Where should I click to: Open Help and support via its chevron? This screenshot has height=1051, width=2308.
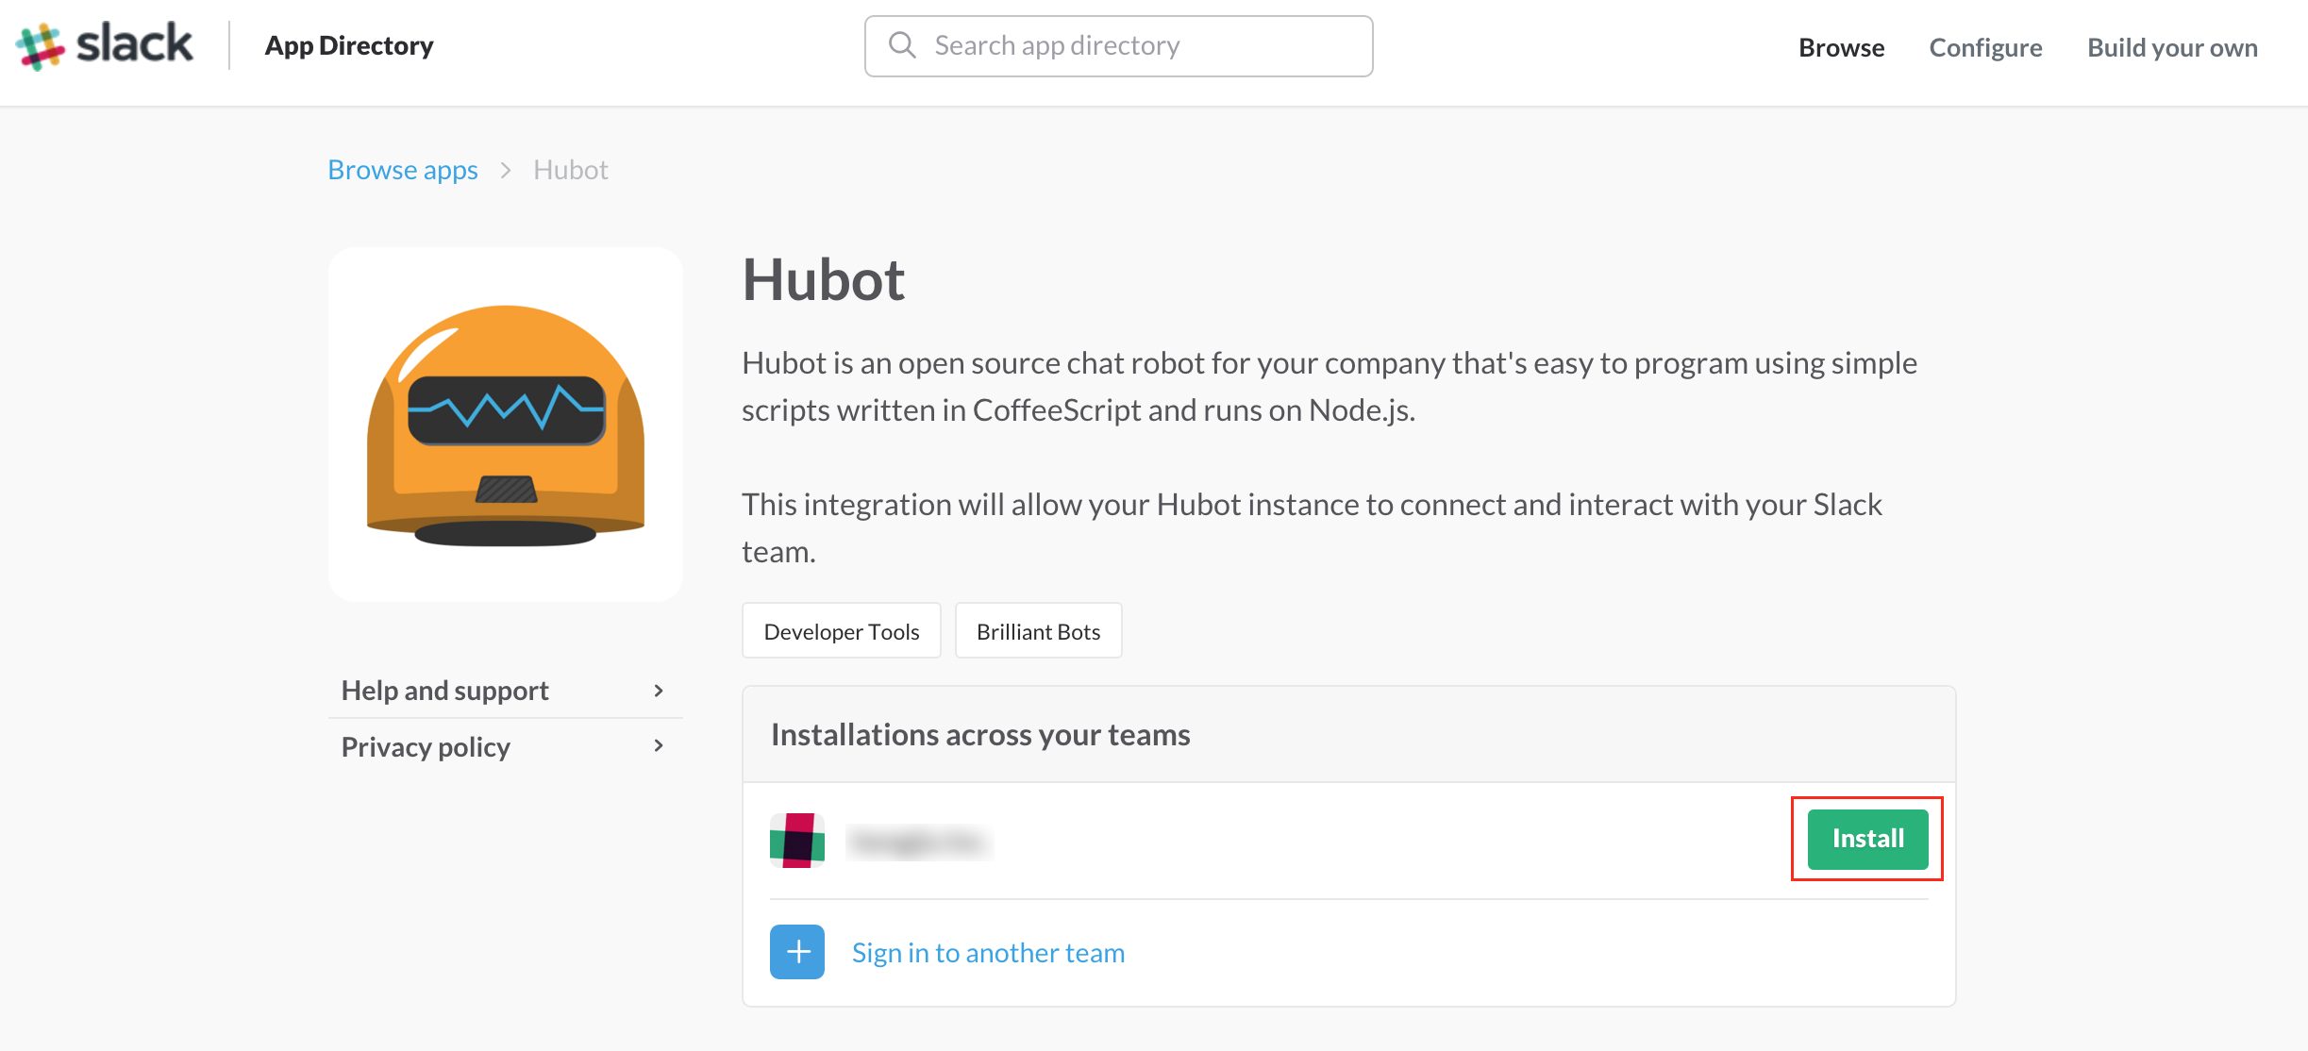[x=659, y=690]
